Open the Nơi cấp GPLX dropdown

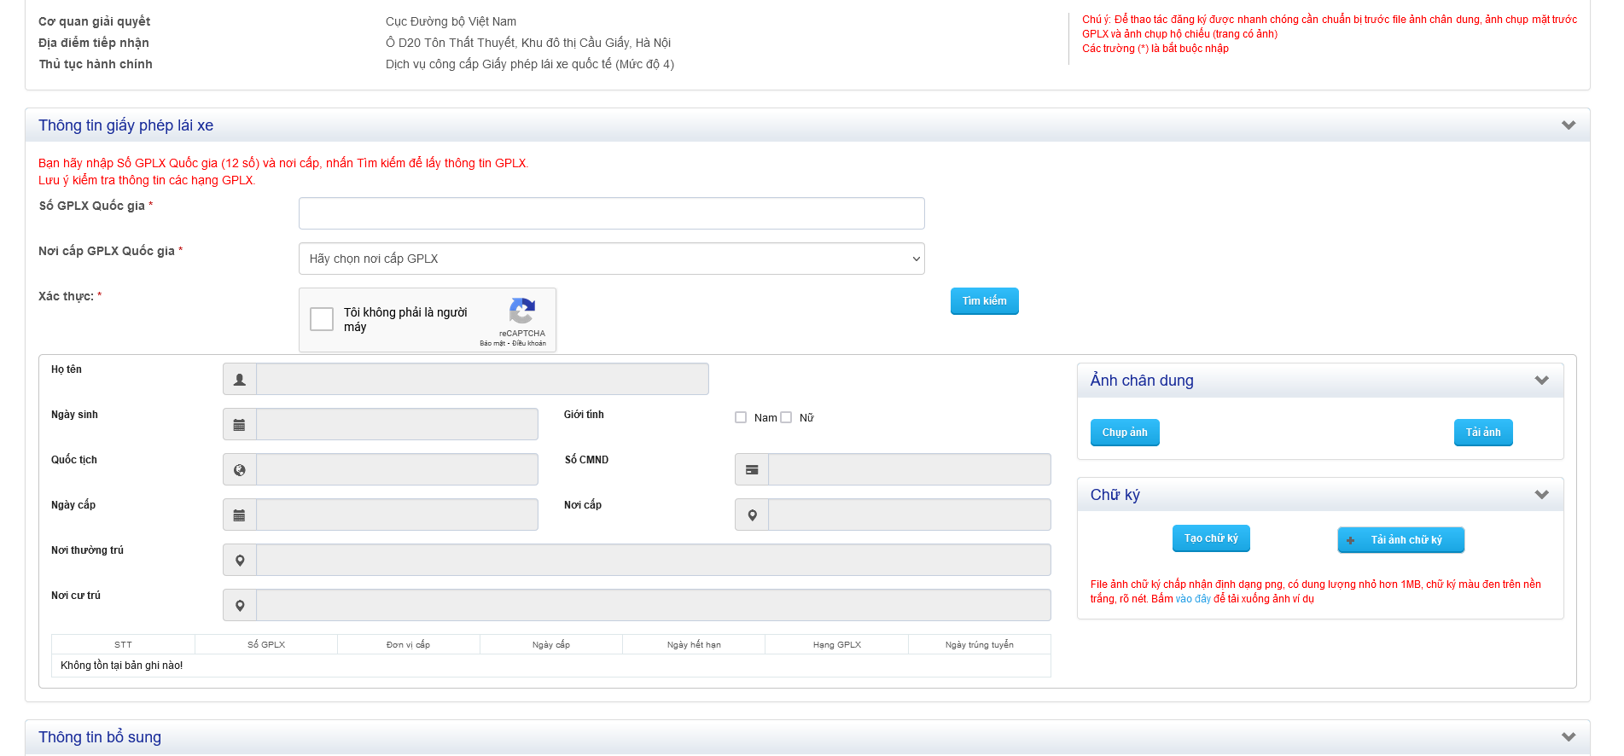click(x=612, y=259)
